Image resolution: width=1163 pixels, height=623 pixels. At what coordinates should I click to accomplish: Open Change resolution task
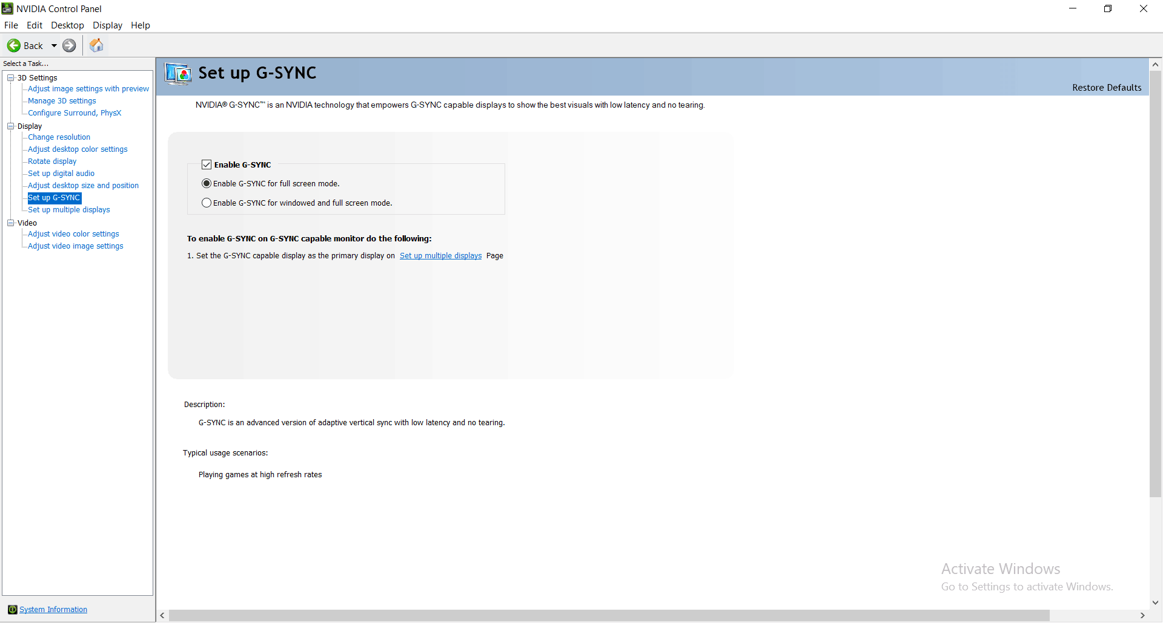pos(59,137)
